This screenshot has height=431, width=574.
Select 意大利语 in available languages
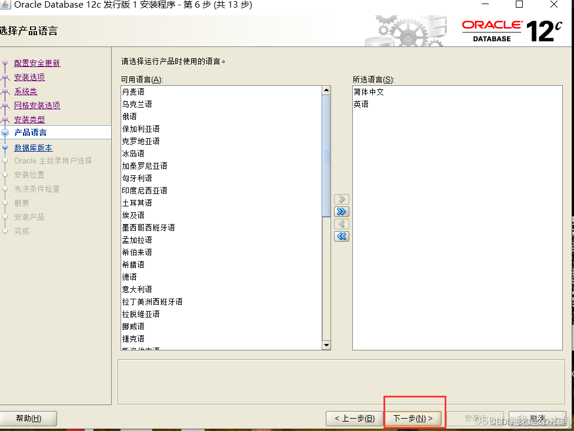coord(222,289)
